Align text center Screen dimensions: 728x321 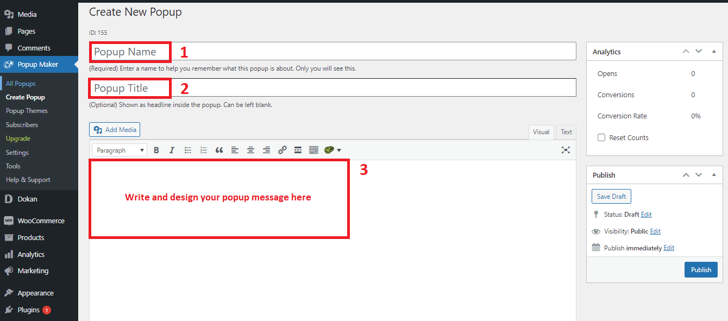pos(250,150)
